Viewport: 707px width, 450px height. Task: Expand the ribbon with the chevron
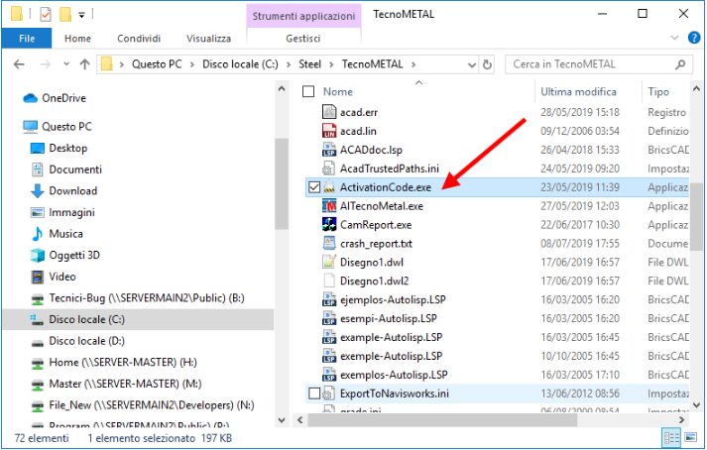[674, 38]
